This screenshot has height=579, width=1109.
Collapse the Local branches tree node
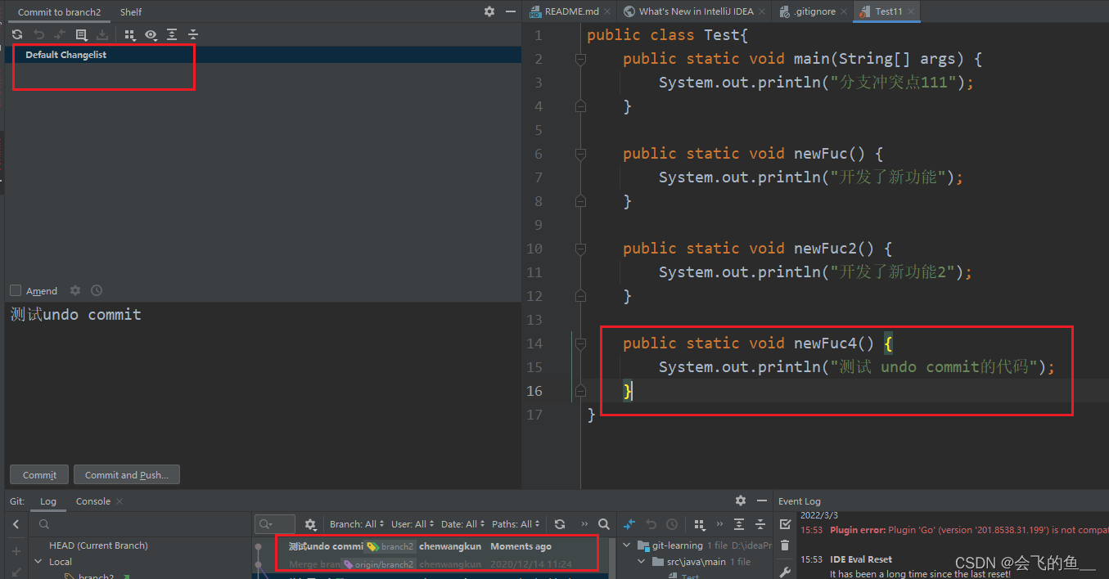(38, 561)
